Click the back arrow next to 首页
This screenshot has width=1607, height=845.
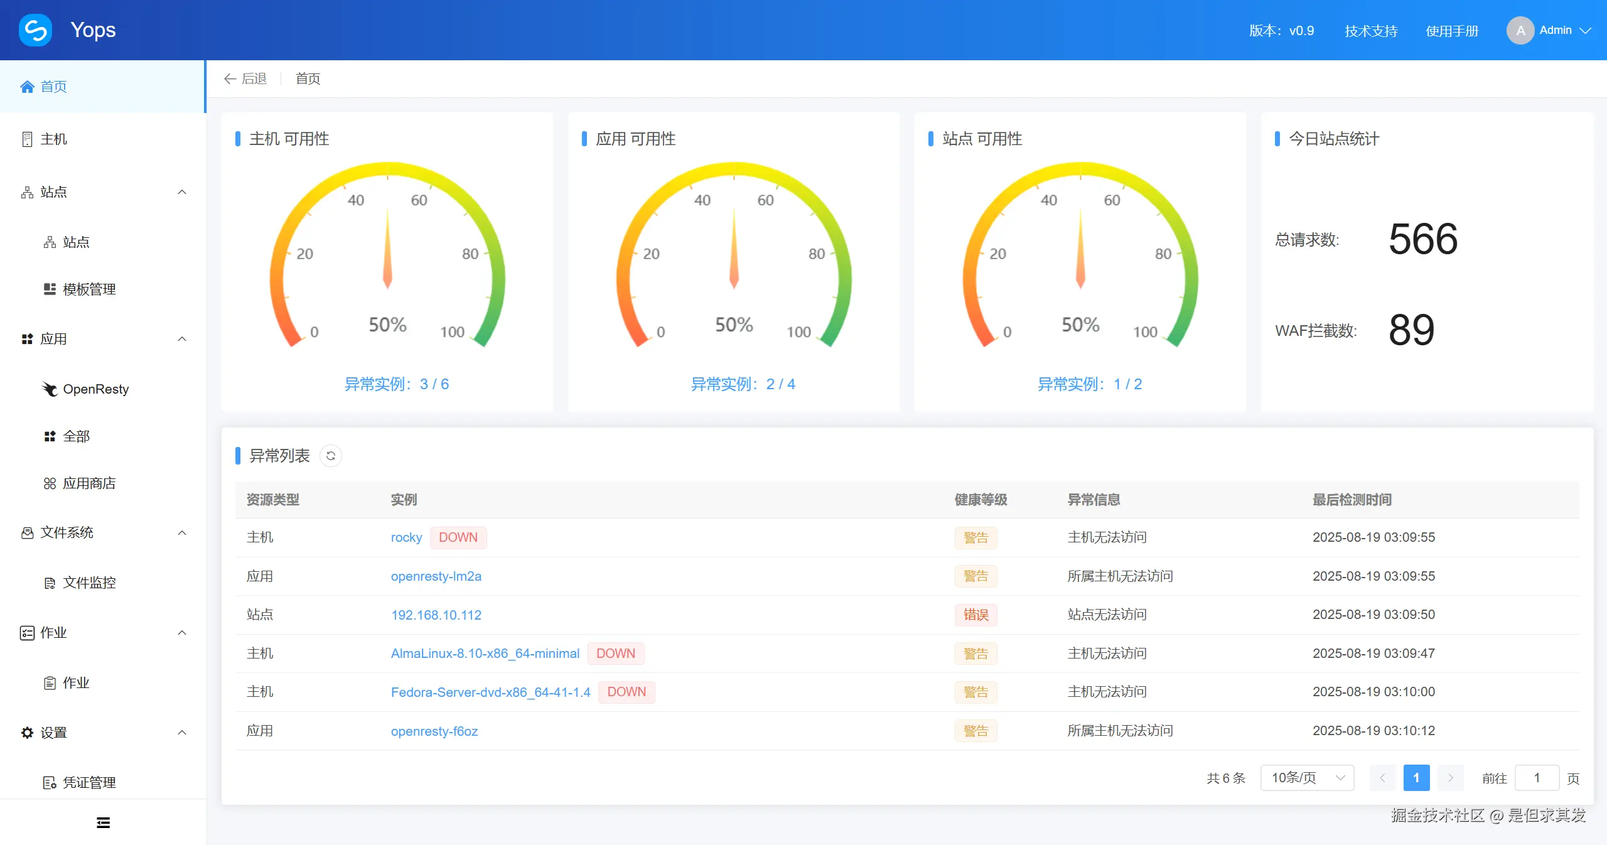pos(230,78)
